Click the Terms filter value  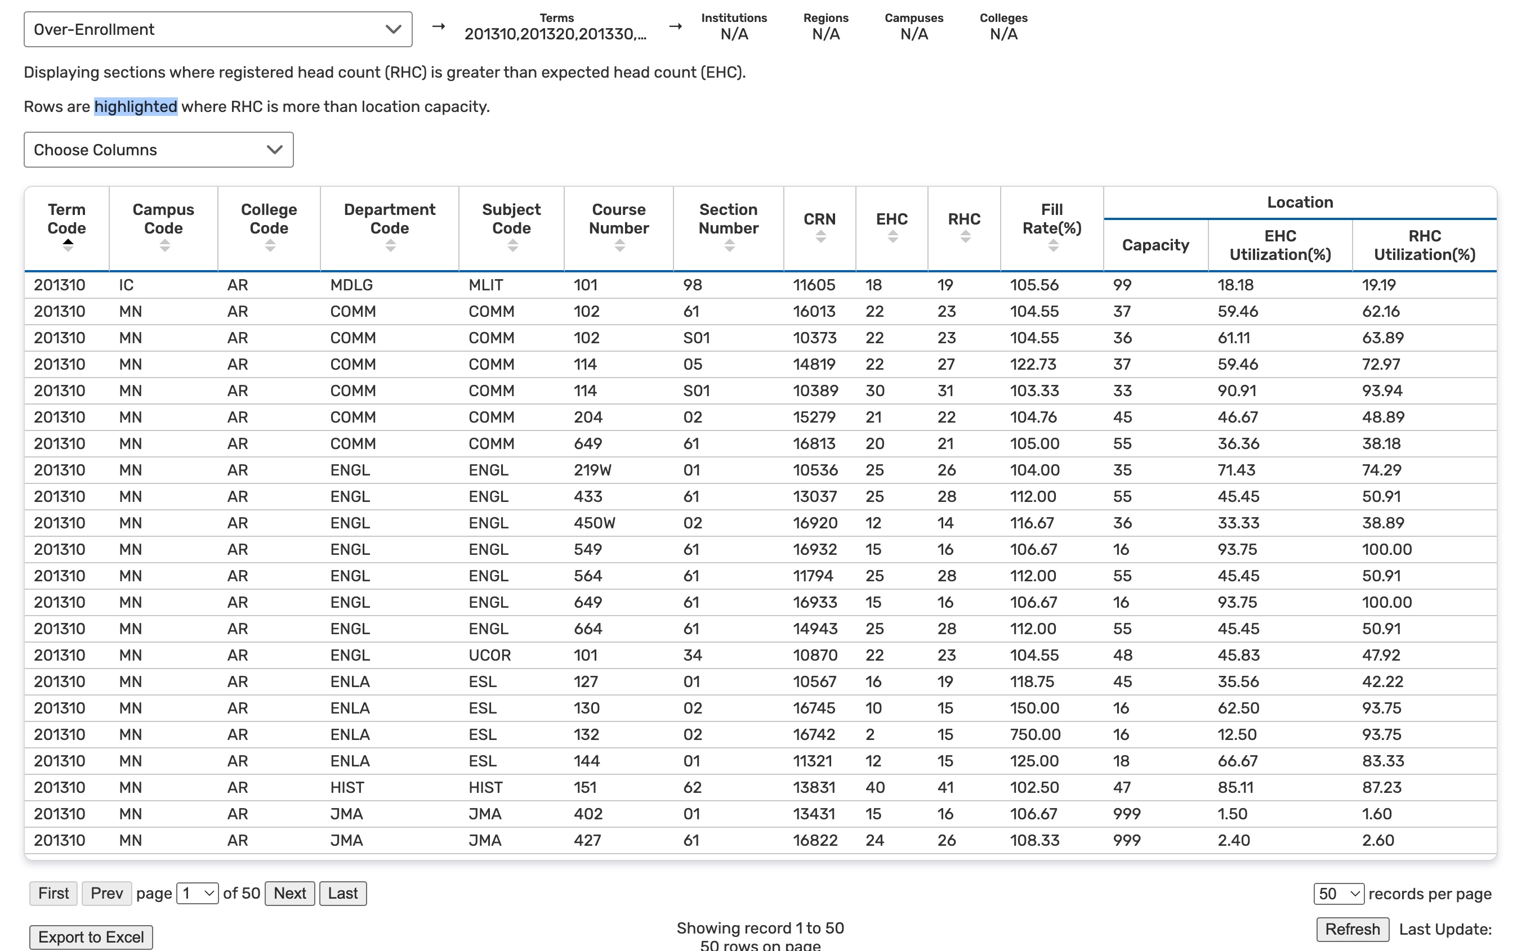(556, 34)
